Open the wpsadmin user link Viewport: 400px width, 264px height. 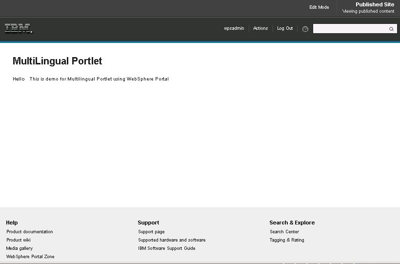pos(234,28)
